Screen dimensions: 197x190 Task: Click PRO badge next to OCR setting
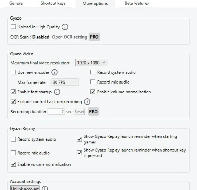pos(94,37)
